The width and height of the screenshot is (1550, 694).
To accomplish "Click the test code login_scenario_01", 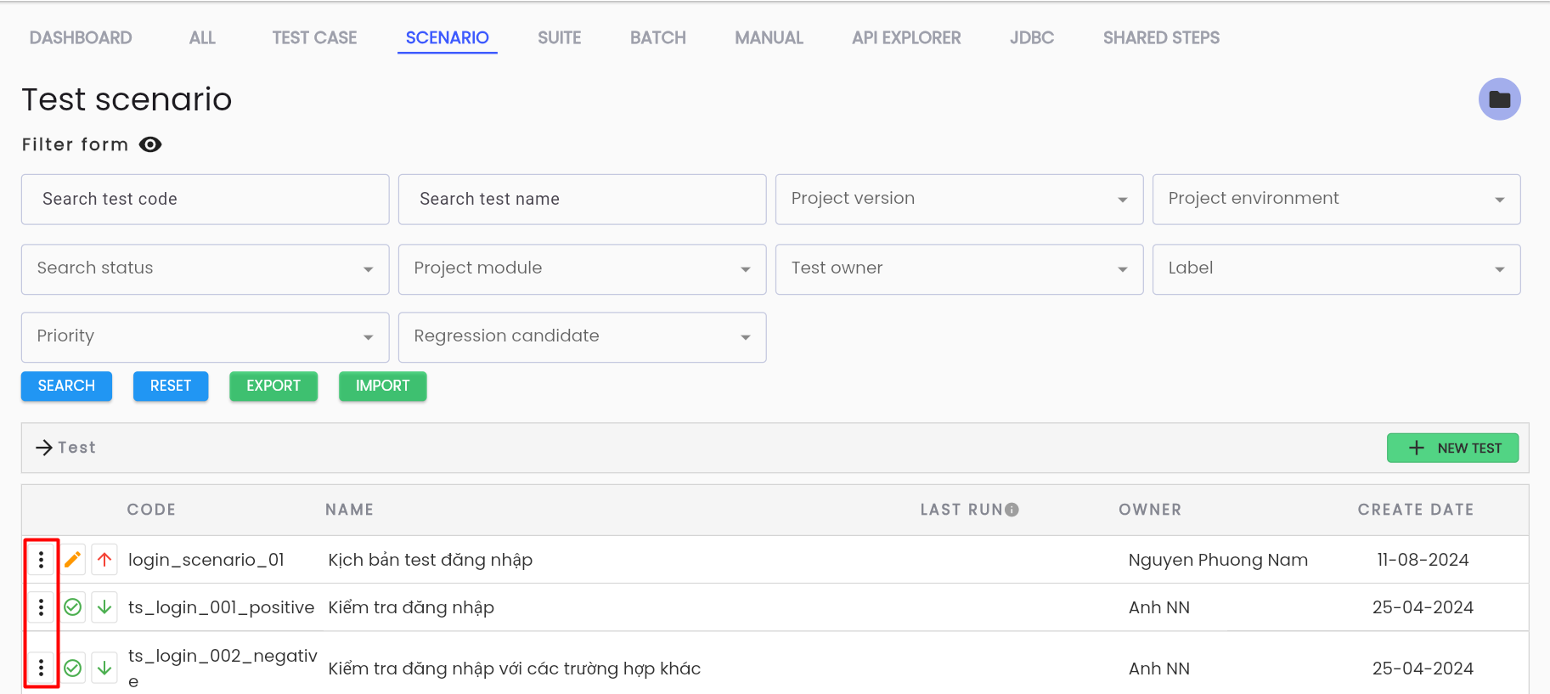I will point(206,560).
